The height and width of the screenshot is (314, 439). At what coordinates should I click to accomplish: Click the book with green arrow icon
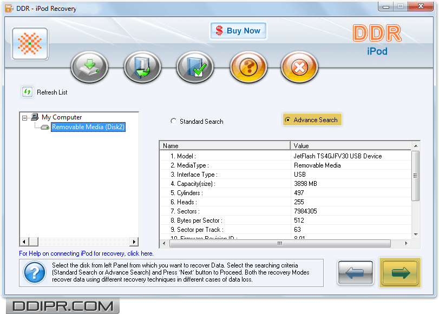[x=142, y=67]
